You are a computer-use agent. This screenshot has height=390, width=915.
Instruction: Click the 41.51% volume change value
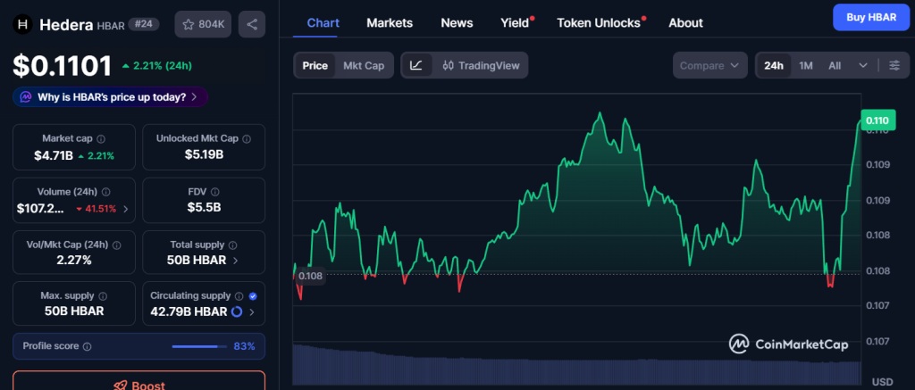click(x=100, y=209)
